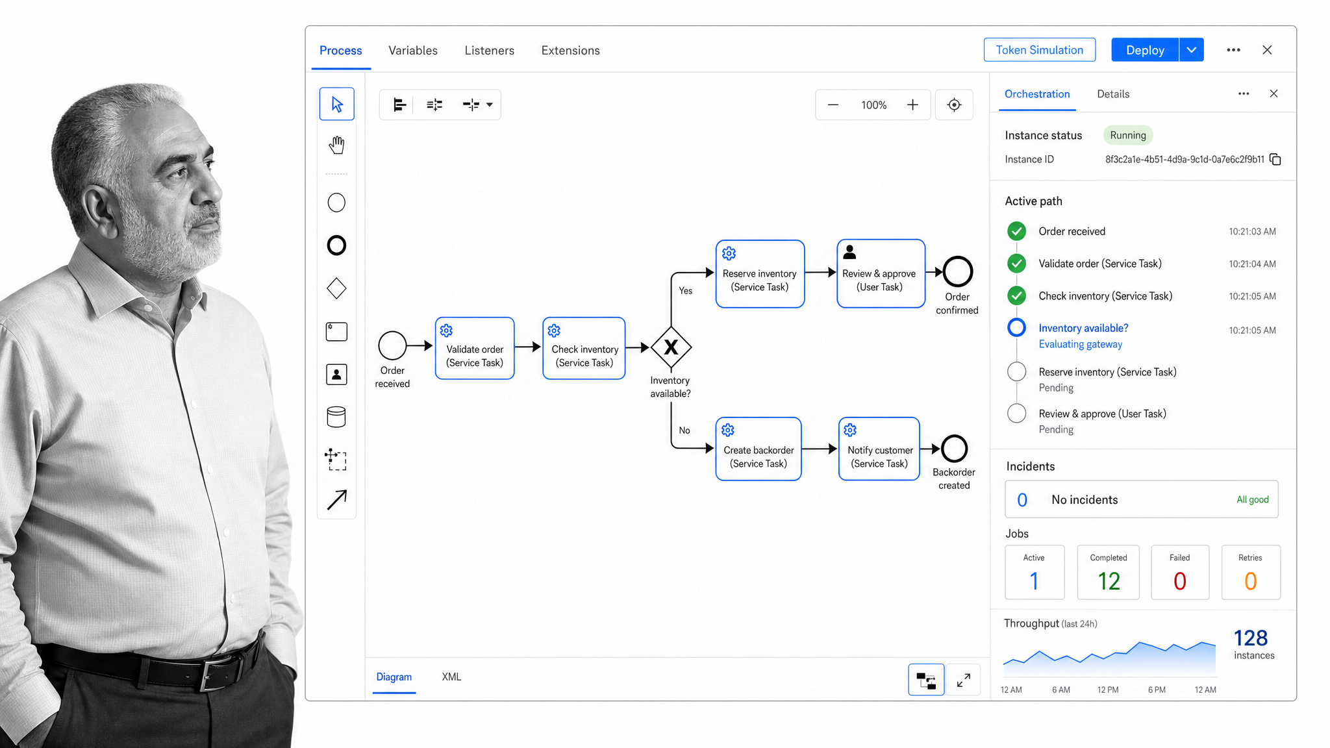Select the Orchestration tab
Image resolution: width=1330 pixels, height=748 pixels.
[1037, 94]
